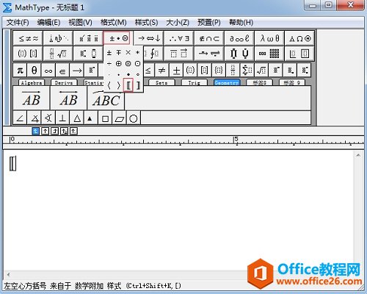Insert right angle bracket from the popup

tap(119, 85)
